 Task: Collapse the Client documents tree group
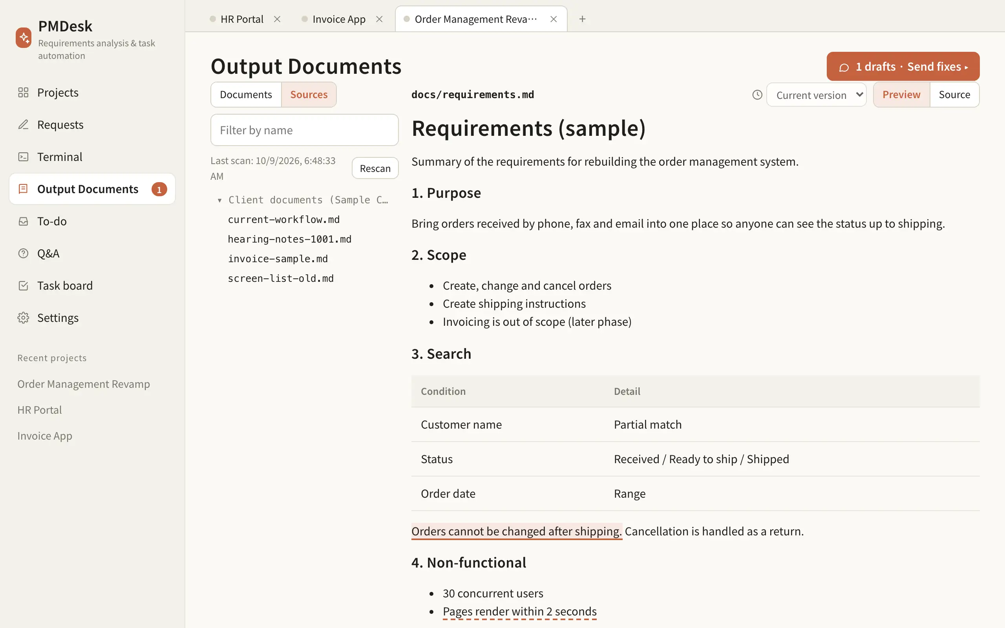click(x=220, y=200)
